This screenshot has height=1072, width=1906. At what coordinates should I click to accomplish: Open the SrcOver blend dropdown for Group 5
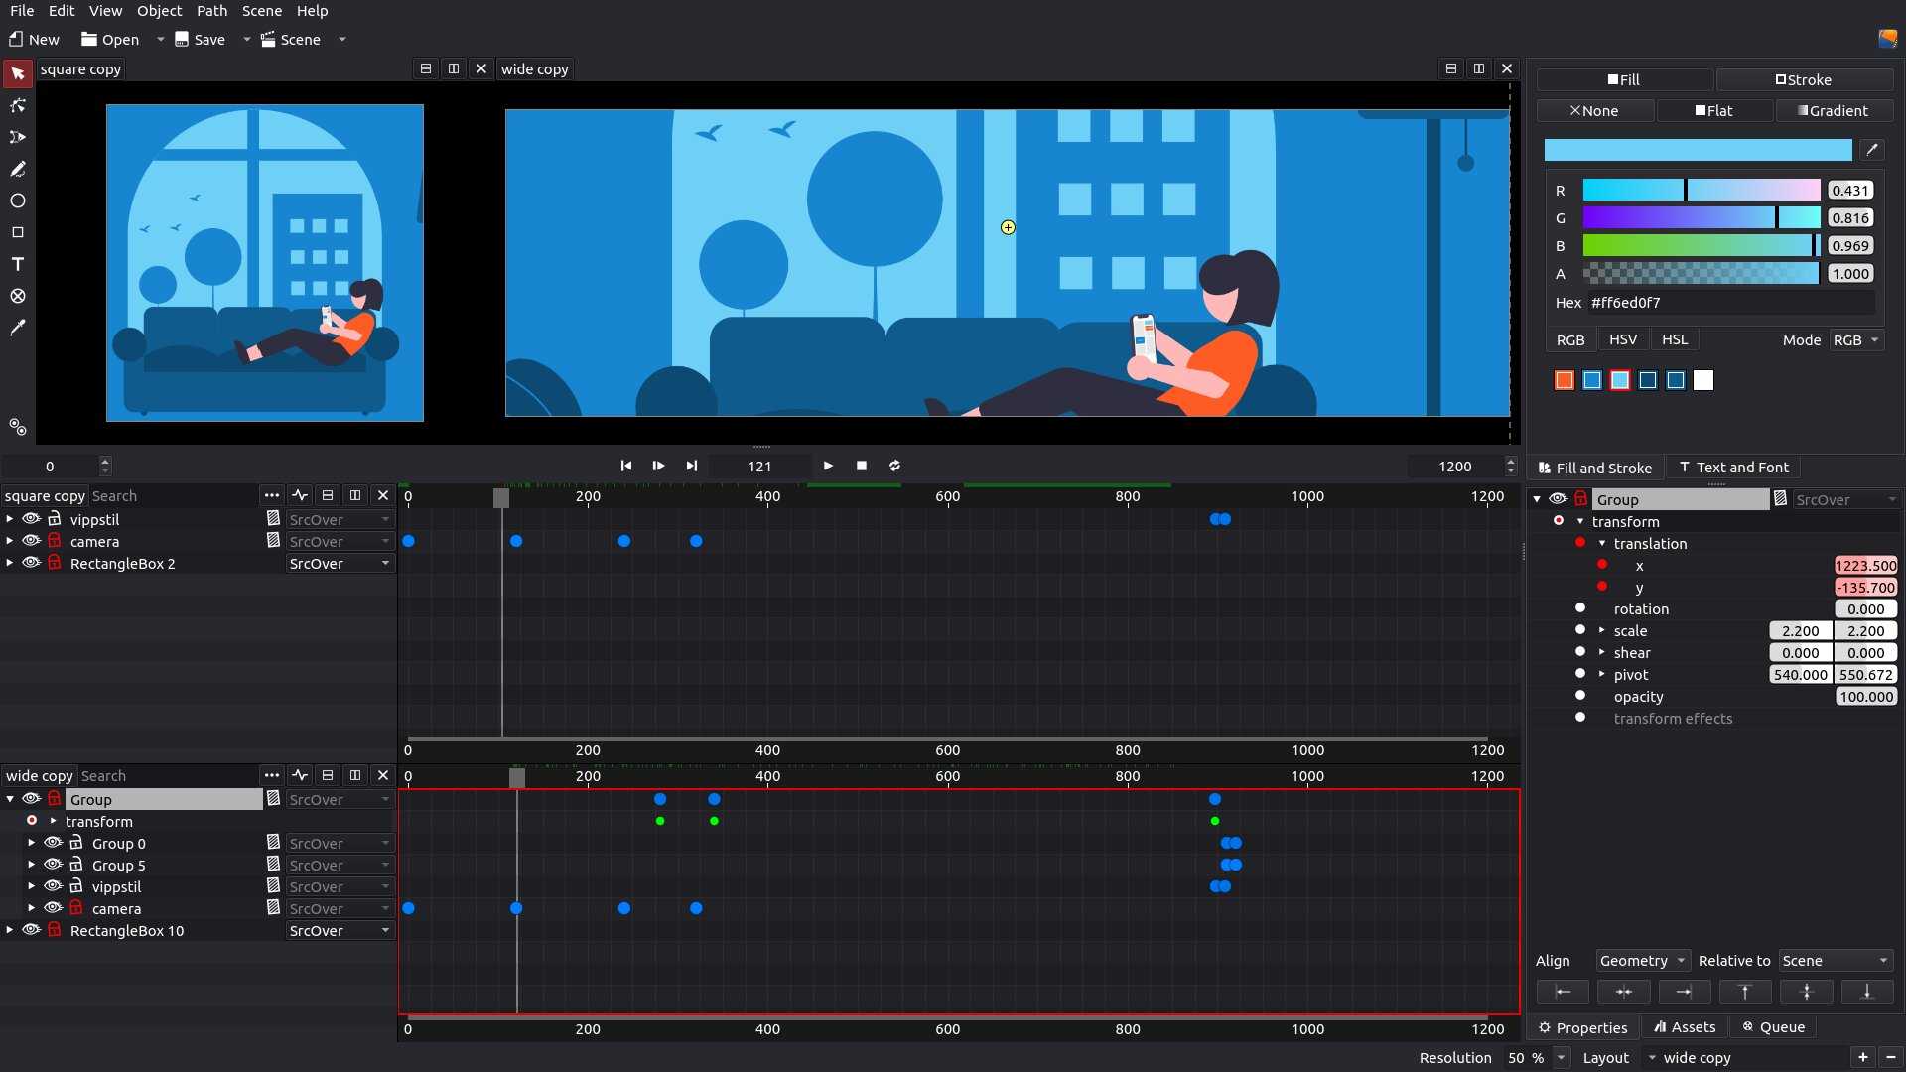(x=340, y=865)
